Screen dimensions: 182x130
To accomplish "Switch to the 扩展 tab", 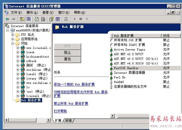I will [58, 121].
